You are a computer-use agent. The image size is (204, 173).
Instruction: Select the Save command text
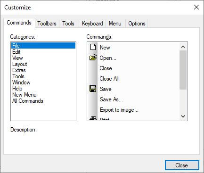click(106, 89)
